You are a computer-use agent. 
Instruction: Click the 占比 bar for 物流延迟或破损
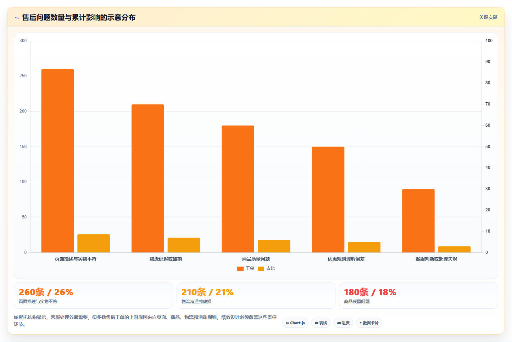click(x=184, y=245)
